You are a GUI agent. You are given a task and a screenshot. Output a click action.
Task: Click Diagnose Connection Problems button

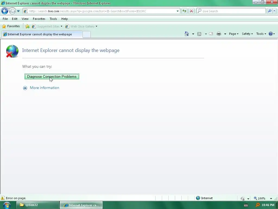(52, 76)
